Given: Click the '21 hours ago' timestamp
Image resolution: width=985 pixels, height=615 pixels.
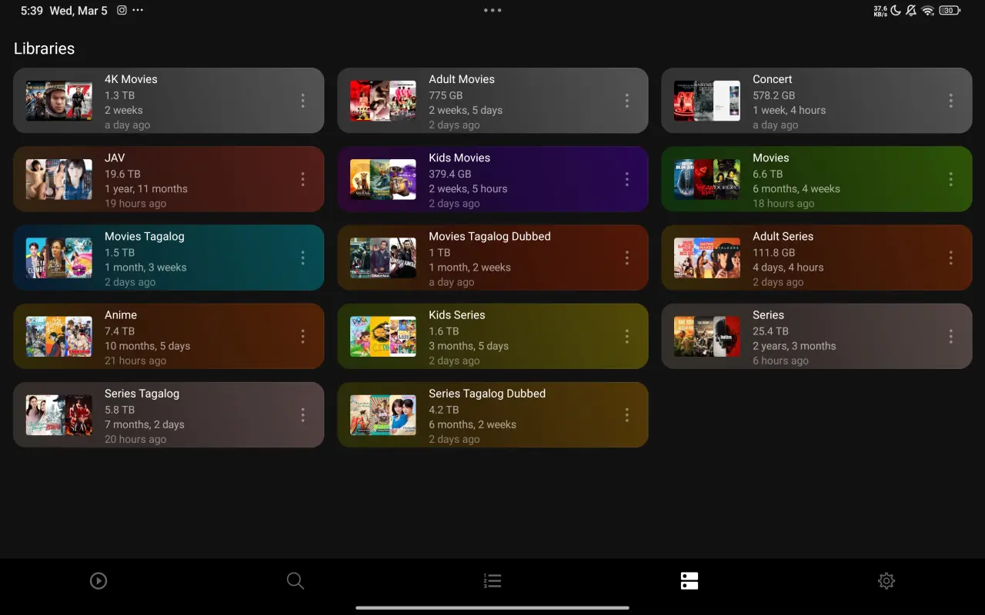Looking at the screenshot, I should pos(135,361).
